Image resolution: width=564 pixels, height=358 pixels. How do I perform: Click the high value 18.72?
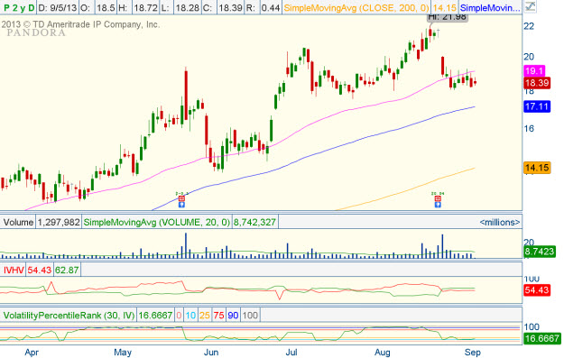tap(145, 7)
